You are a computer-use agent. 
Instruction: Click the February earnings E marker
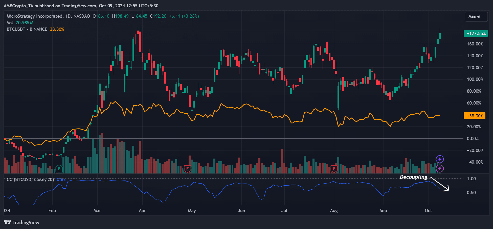pos(59,169)
